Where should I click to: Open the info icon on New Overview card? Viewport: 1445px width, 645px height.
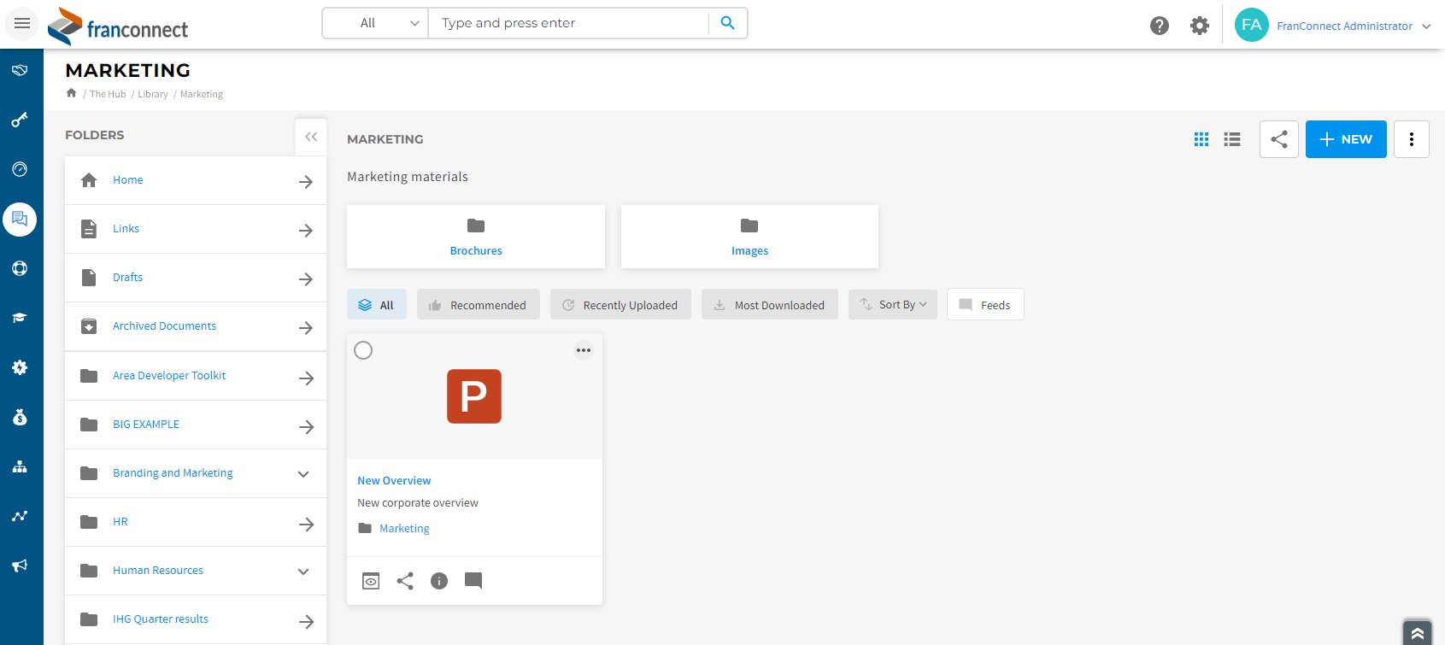click(x=439, y=581)
